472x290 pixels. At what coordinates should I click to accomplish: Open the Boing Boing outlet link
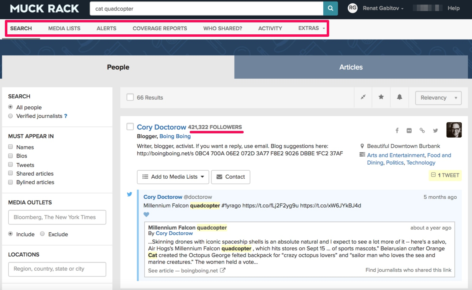tap(175, 136)
